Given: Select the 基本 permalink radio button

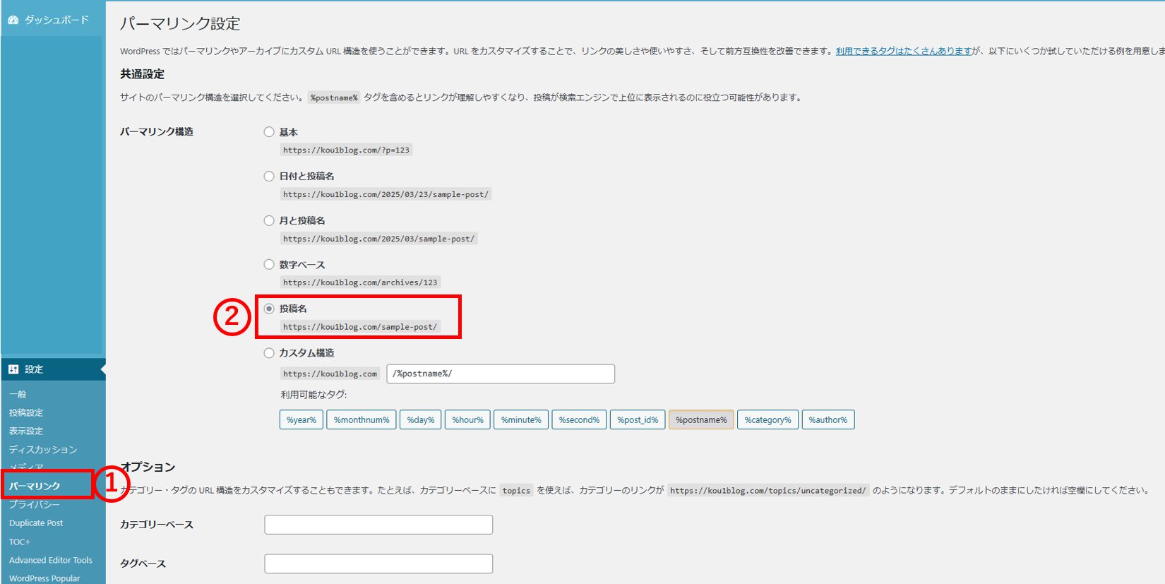Looking at the screenshot, I should 269,132.
